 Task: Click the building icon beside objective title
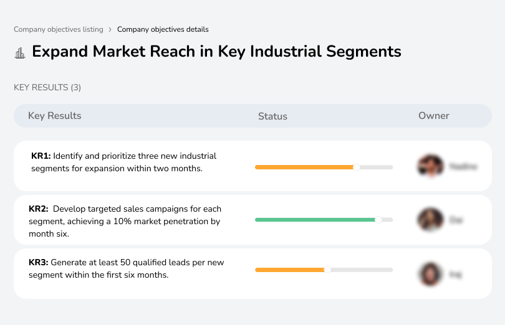click(20, 53)
